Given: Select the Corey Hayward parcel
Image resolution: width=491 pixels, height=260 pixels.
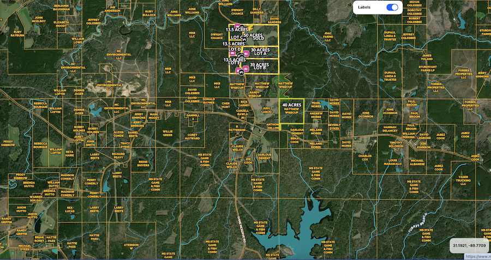Looking at the screenshot, I should [192, 137].
